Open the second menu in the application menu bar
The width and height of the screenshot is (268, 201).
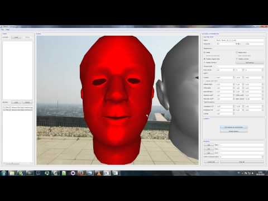pyautogui.click(x=7, y=30)
